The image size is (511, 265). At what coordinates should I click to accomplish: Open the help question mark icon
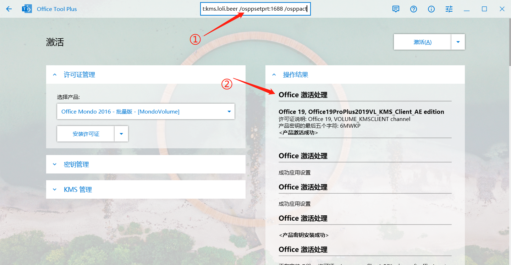[413, 9]
